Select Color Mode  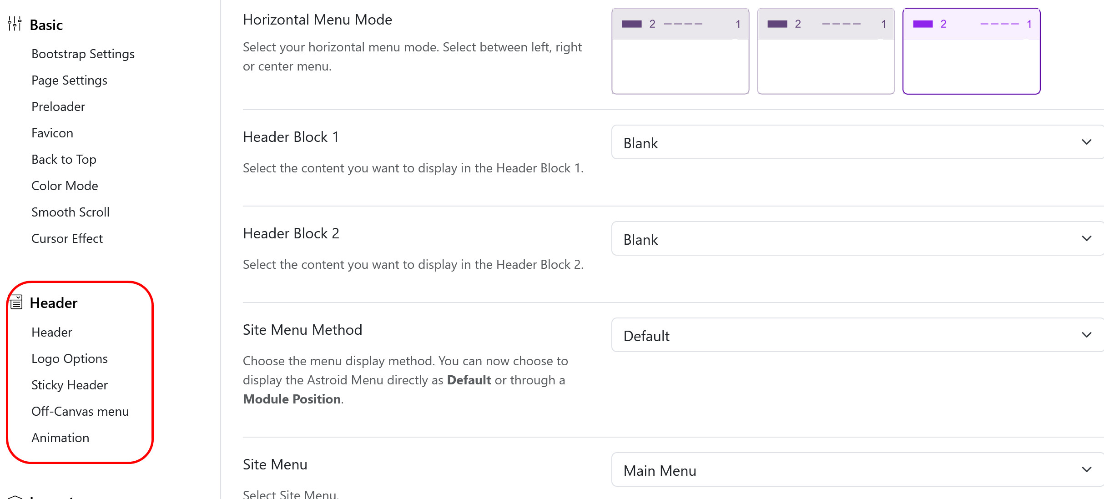(65, 186)
